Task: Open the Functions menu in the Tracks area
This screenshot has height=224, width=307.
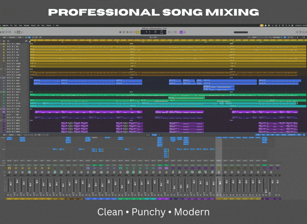Action: [12, 37]
